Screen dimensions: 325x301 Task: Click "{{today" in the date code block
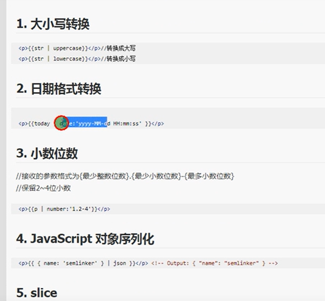click(x=39, y=124)
